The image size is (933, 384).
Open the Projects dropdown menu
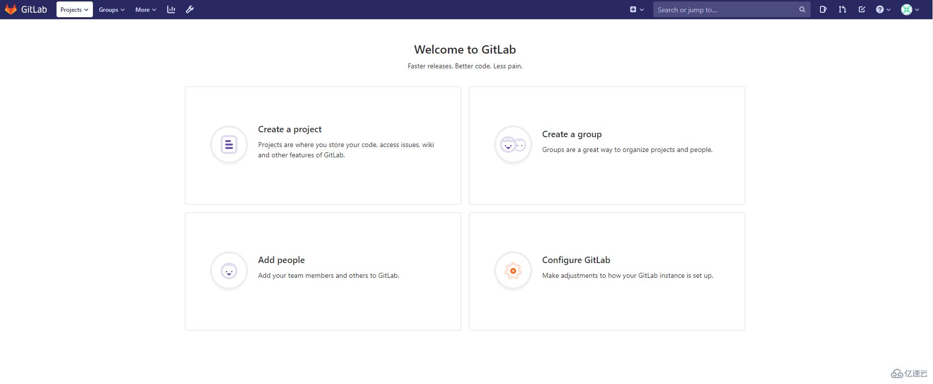(75, 9)
